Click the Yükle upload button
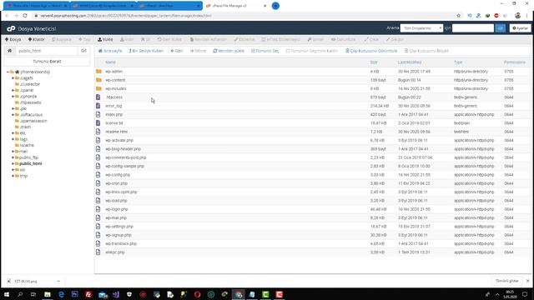This screenshot has width=534, height=300. point(105,39)
